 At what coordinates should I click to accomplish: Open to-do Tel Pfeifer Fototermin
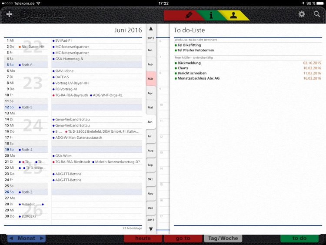pyautogui.click(x=196, y=50)
